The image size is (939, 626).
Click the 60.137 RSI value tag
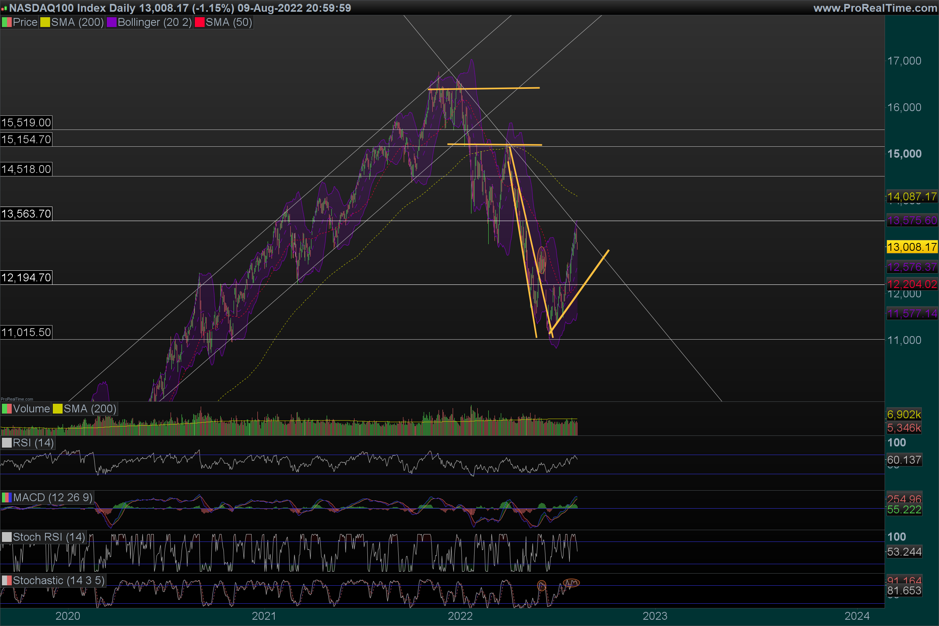click(904, 460)
